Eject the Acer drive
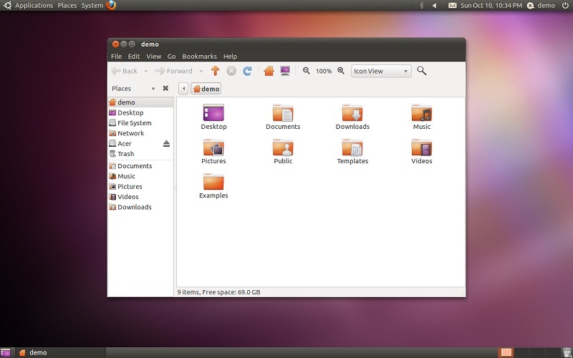The image size is (573, 358). [166, 144]
